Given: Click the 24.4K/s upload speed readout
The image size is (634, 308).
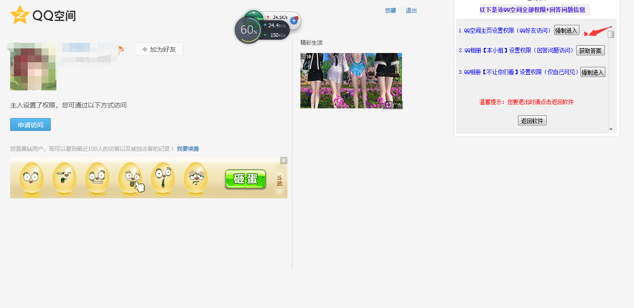Looking at the screenshot, I should [x=276, y=25].
